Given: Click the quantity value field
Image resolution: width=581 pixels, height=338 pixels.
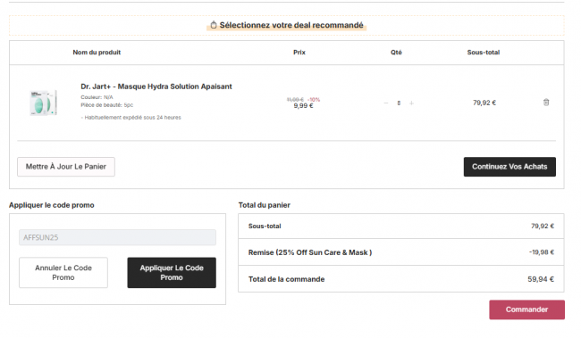Looking at the screenshot, I should pyautogui.click(x=399, y=103).
